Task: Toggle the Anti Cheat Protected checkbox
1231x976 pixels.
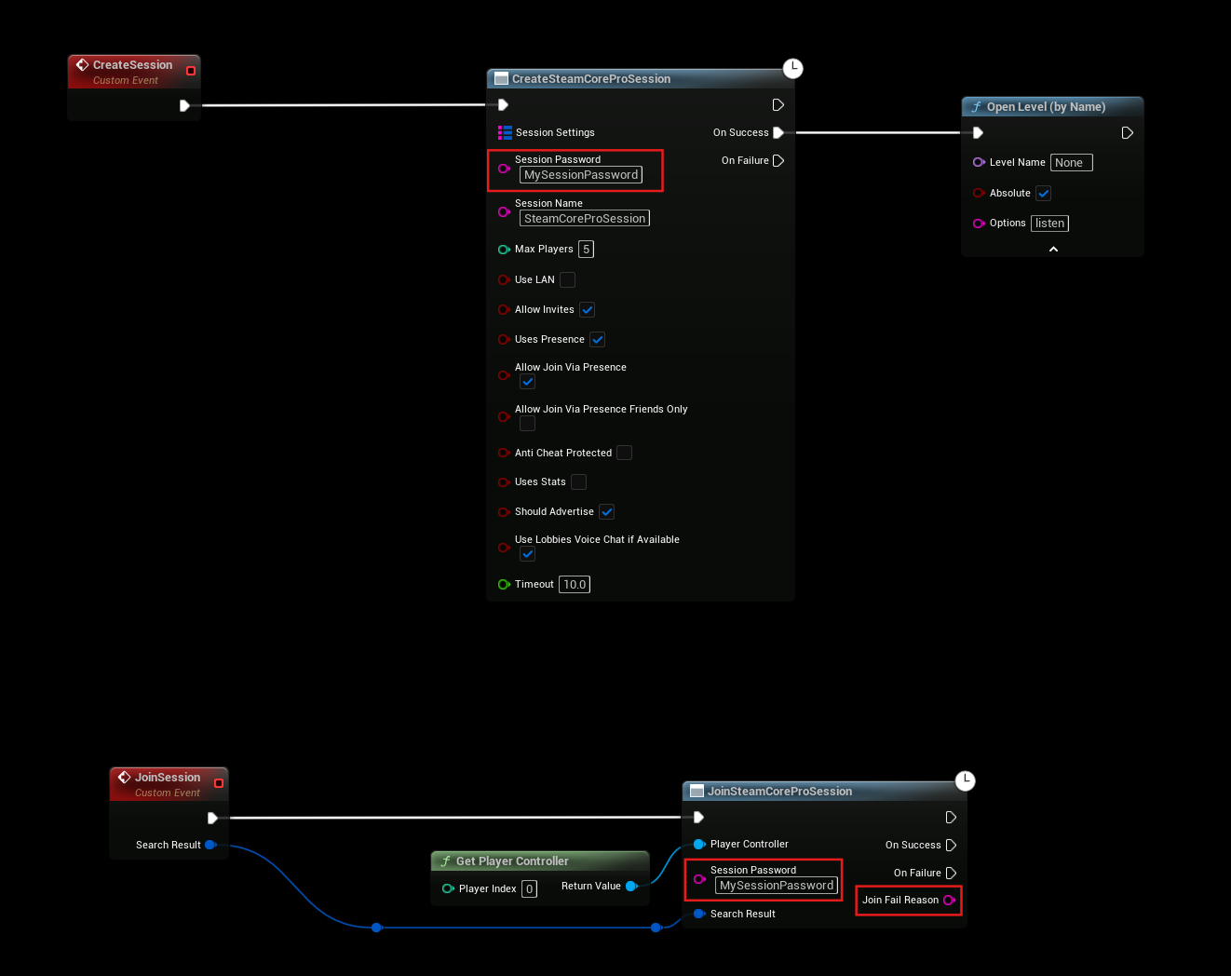Action: click(x=625, y=453)
